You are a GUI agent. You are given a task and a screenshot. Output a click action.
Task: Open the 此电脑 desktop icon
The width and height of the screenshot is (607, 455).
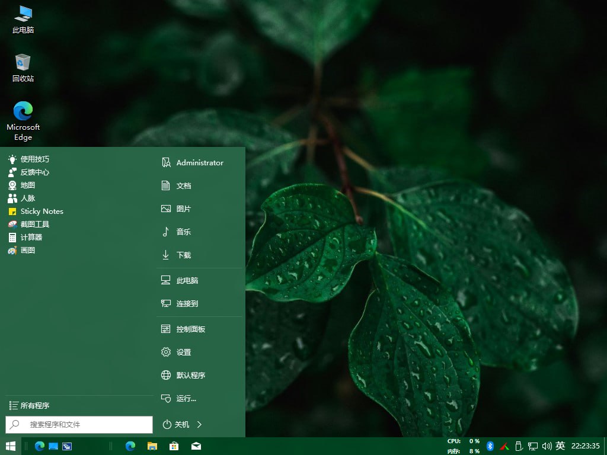tap(23, 20)
